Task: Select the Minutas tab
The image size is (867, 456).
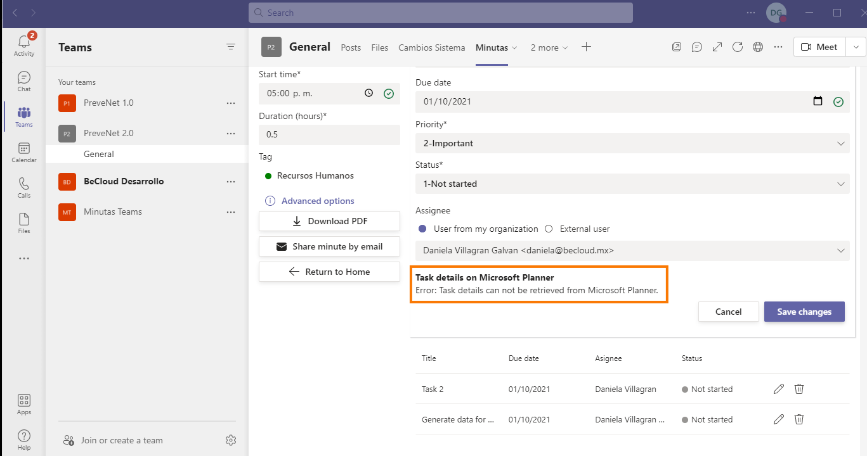Action: click(492, 47)
